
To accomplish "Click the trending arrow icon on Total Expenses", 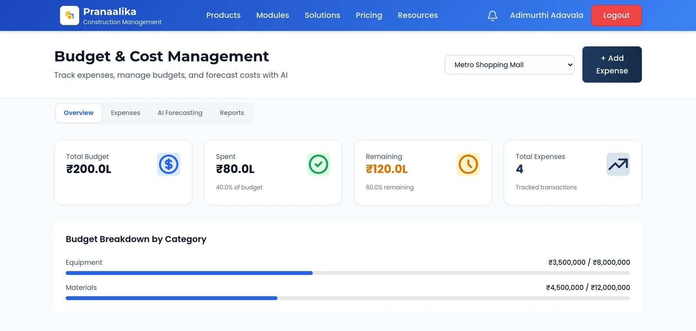I will click(x=618, y=164).
